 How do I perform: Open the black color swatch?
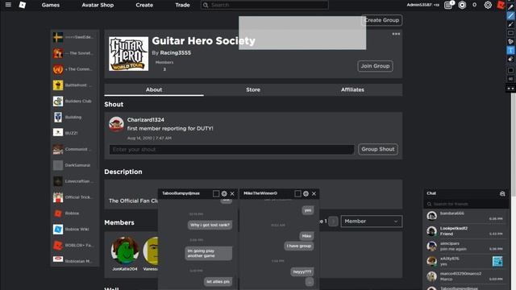pos(510,70)
